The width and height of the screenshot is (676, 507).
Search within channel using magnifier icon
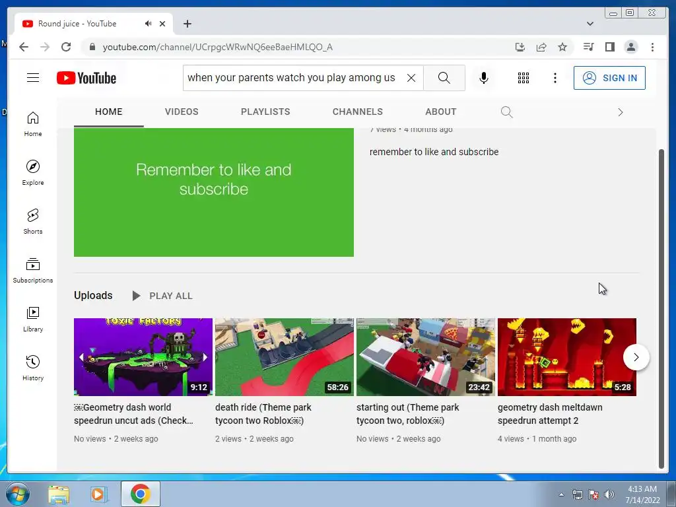point(506,112)
